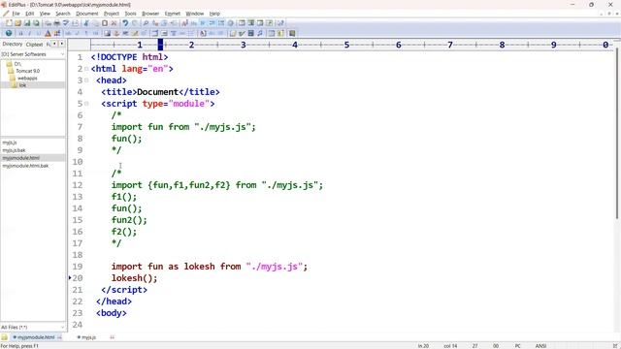The image size is (621, 349).
Task: Insert image tag with picture icon
Action: click(x=107, y=33)
